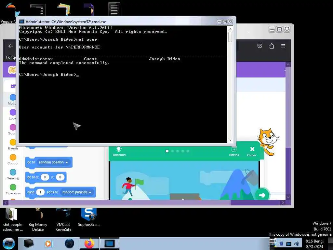Click the Scratch cat sprite
The width and height of the screenshot is (333, 250).
click(x=268, y=141)
